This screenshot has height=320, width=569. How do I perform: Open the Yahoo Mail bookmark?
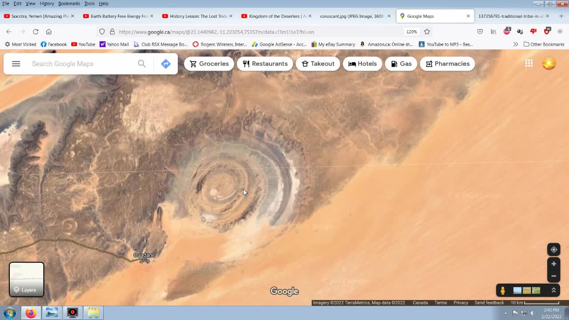(x=114, y=44)
